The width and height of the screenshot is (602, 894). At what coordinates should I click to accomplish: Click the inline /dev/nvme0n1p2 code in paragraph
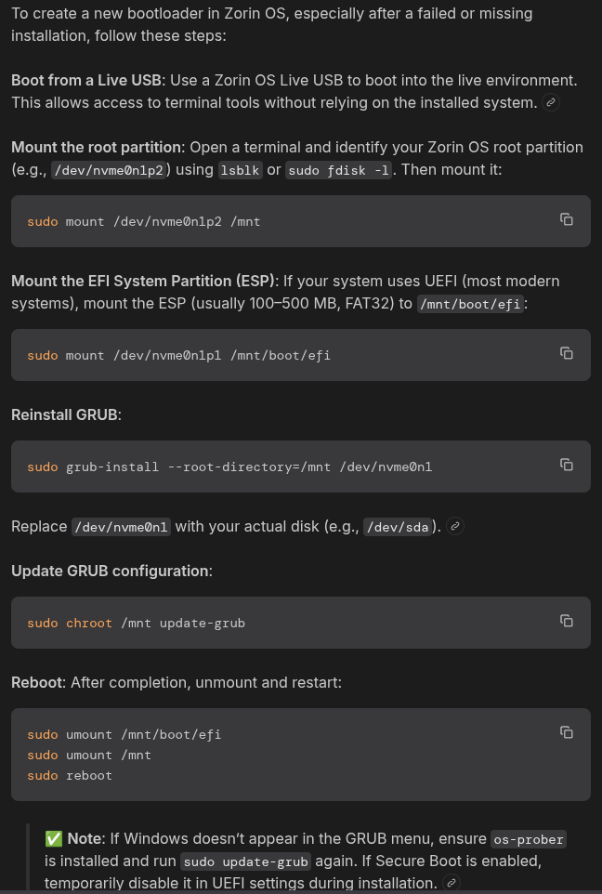pos(109,170)
